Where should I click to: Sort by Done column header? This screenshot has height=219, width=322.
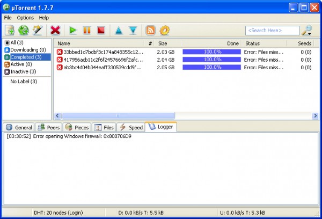pyautogui.click(x=211, y=43)
